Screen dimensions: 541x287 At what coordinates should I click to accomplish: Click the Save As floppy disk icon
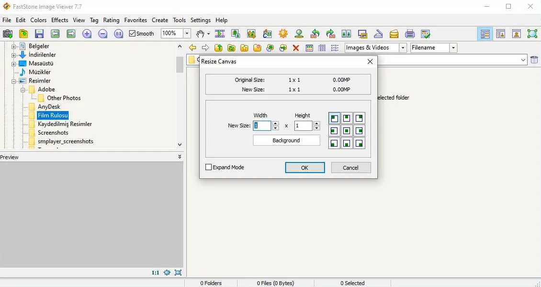click(x=39, y=34)
